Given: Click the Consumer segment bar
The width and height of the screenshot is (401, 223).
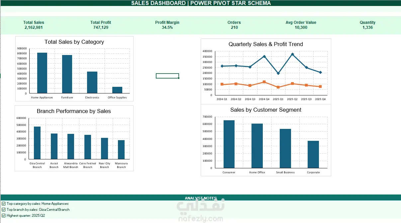Looking at the screenshot, I should click(x=229, y=144).
